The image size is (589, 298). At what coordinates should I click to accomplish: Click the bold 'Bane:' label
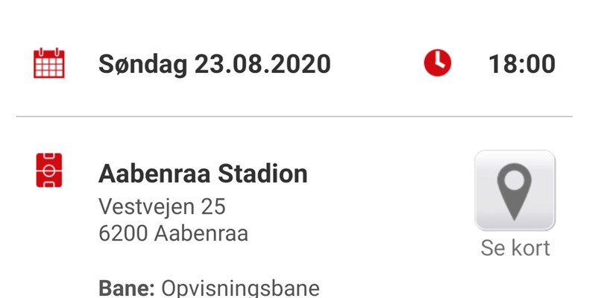coord(126,288)
